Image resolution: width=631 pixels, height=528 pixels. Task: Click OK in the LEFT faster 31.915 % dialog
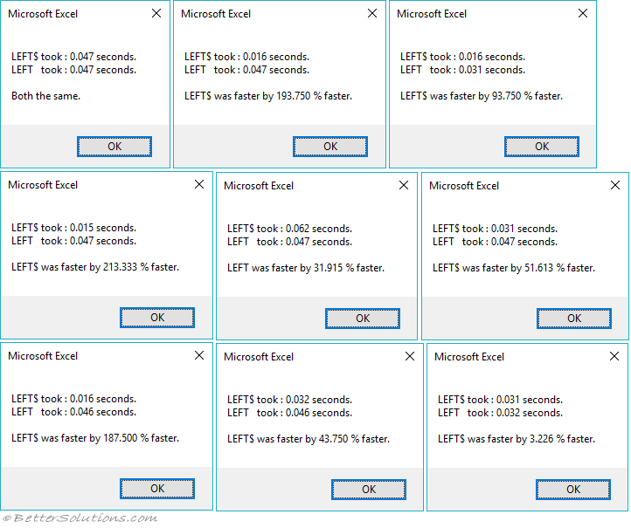363,319
